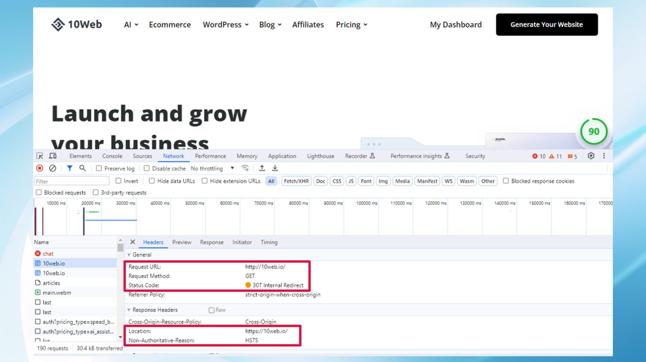
Task: Click the import HAR upload icon
Action: pos(262,168)
